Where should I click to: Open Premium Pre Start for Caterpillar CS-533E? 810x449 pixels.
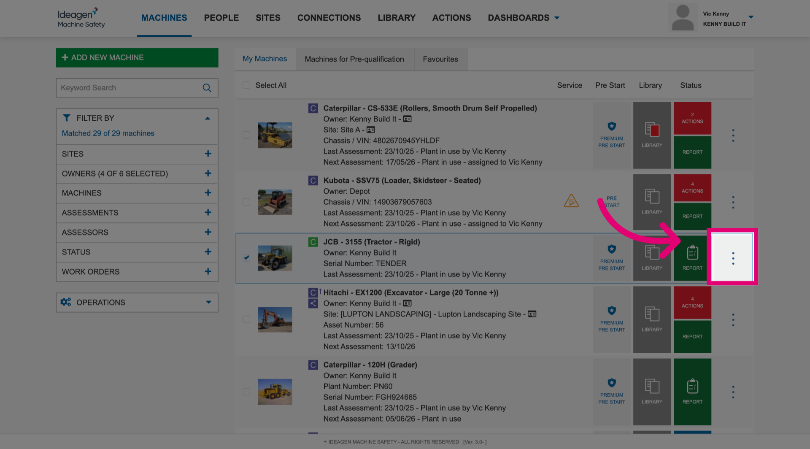[x=612, y=135]
